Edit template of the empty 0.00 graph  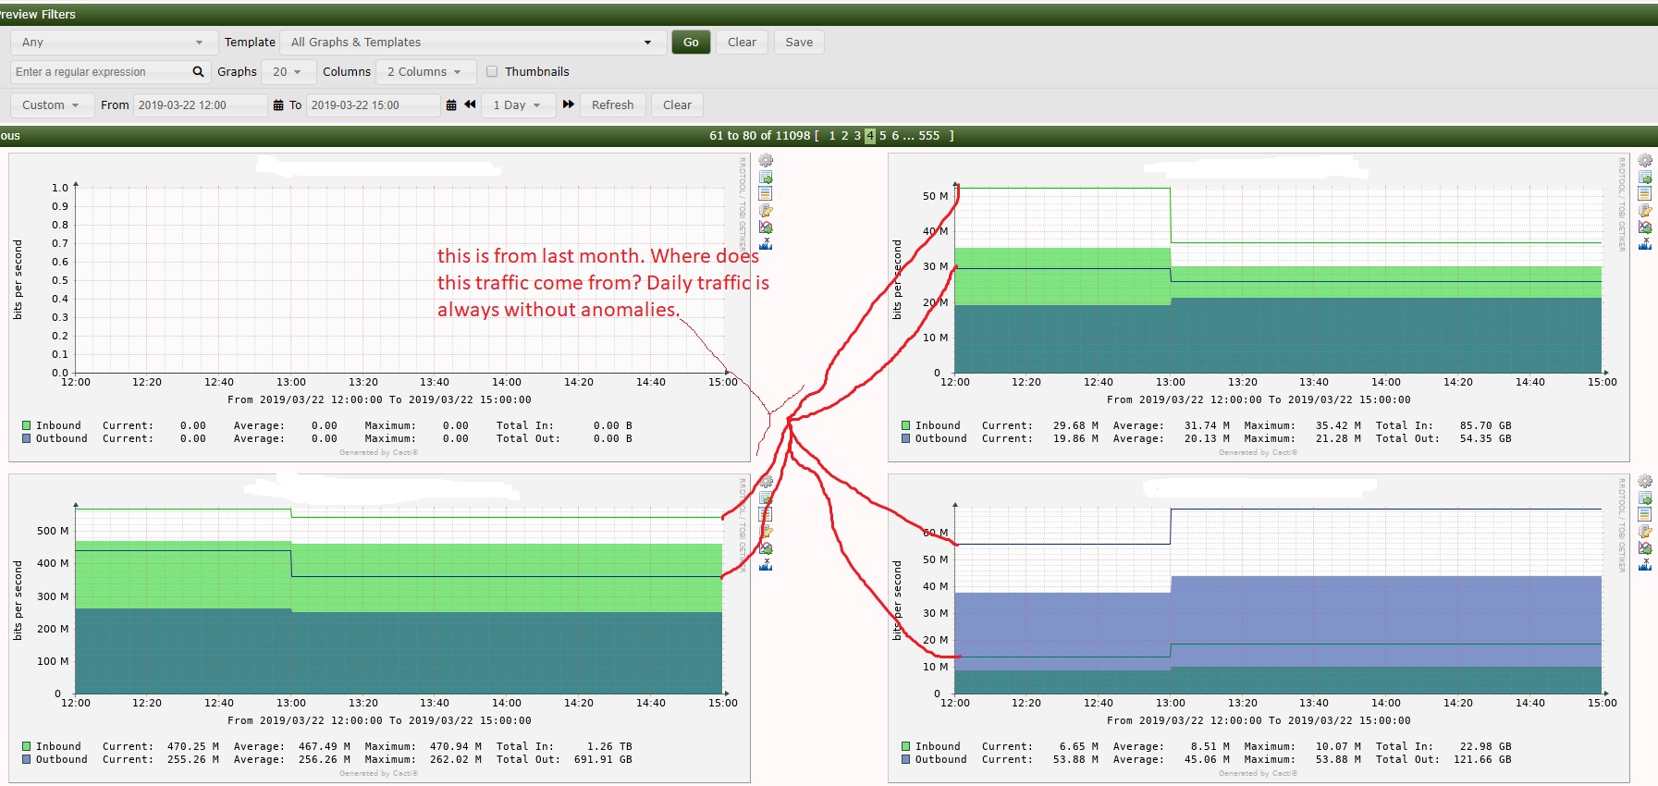pos(766,210)
